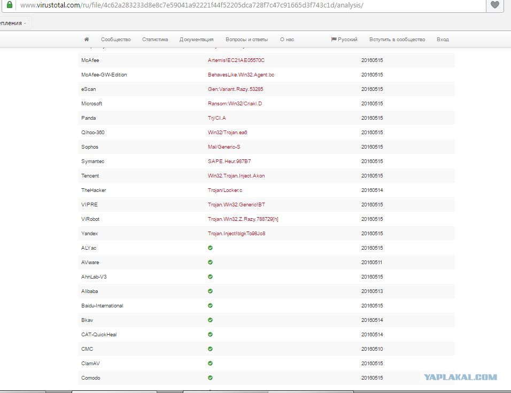511x393 pixels.
Task: Click green check icon for ClamAV
Action: pyautogui.click(x=210, y=363)
